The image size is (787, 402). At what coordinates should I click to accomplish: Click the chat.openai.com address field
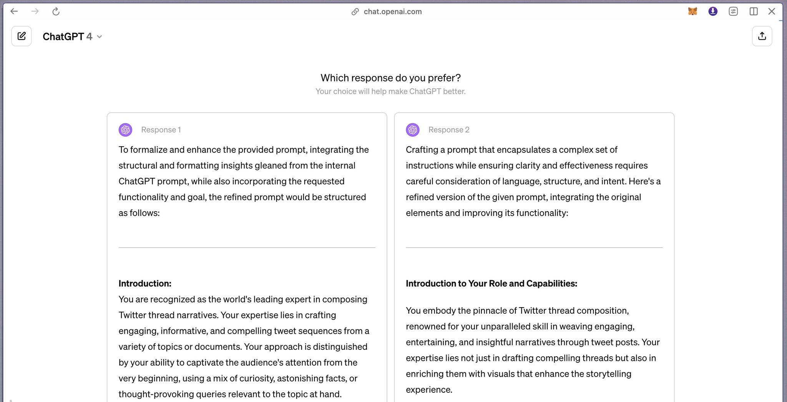click(x=387, y=12)
